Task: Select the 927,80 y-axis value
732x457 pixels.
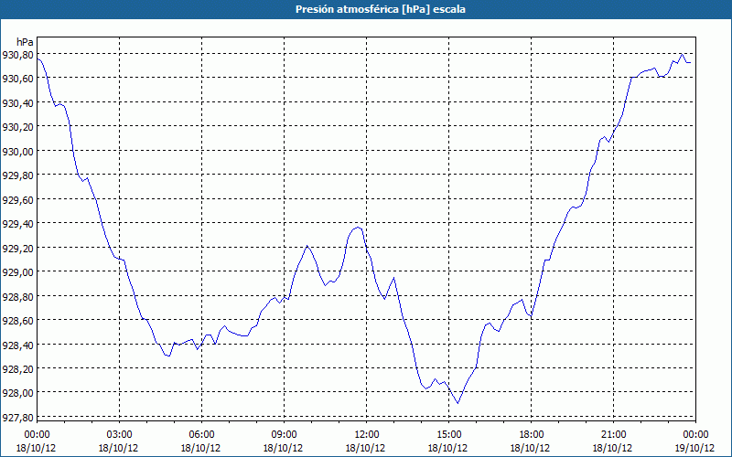Action: click(x=17, y=417)
